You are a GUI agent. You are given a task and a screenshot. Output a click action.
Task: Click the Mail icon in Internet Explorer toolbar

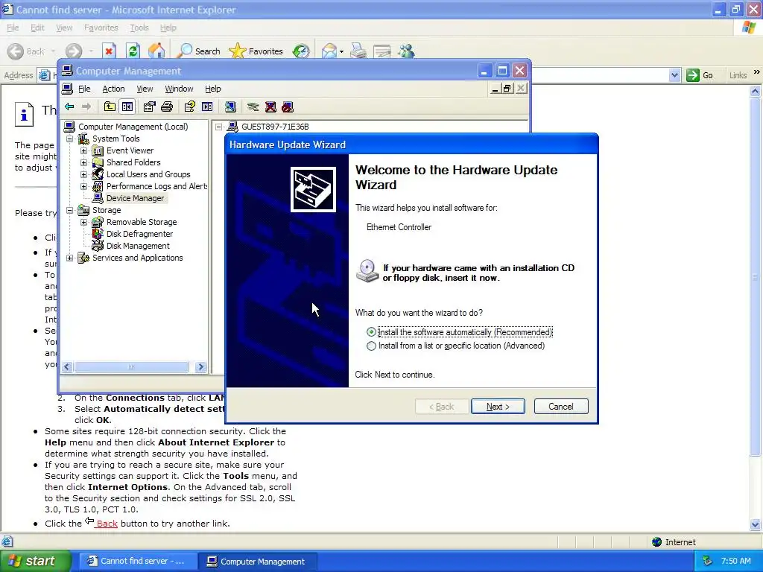point(329,51)
